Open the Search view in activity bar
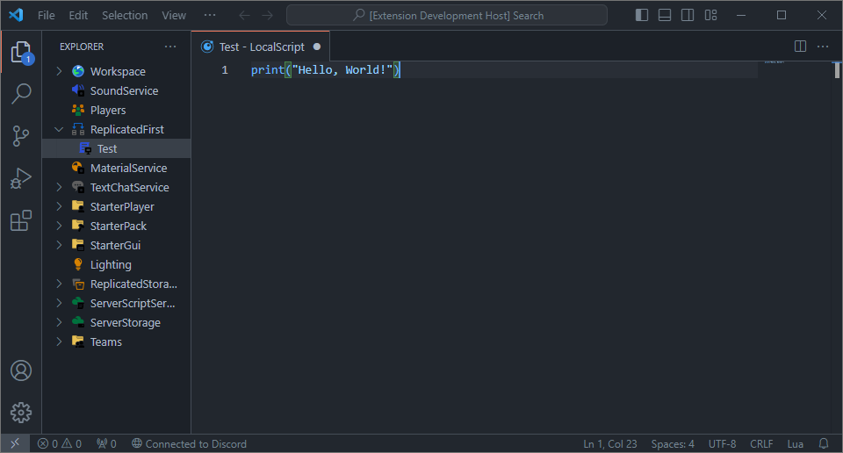 point(21,94)
